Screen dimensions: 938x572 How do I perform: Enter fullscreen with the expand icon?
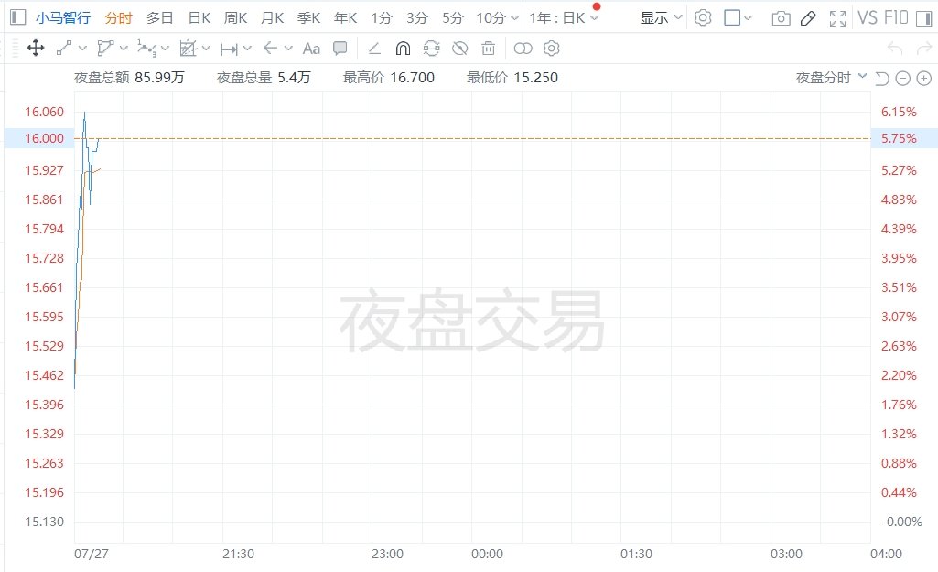(x=838, y=18)
